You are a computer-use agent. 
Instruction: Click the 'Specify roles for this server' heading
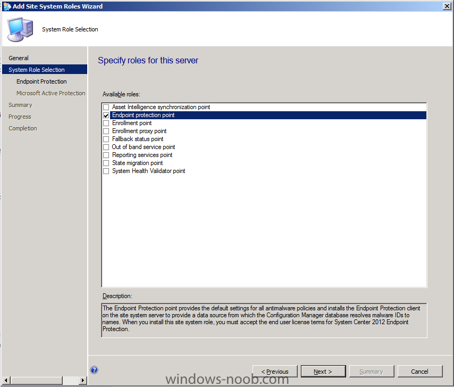click(148, 60)
